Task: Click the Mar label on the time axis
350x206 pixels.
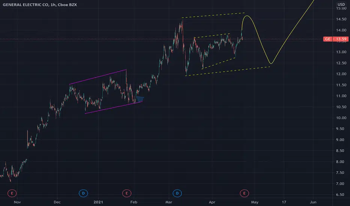Action: 169,202
